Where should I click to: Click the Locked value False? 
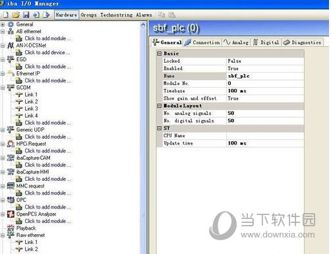coord(265,61)
